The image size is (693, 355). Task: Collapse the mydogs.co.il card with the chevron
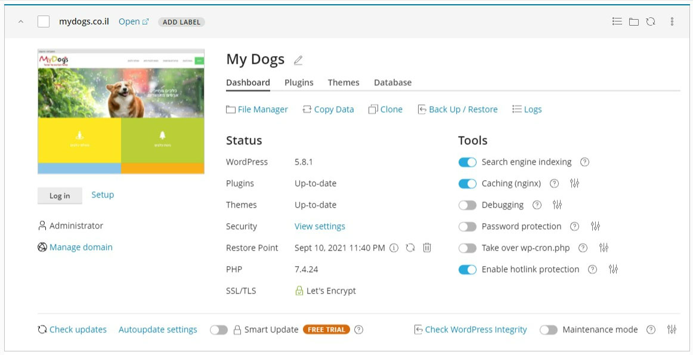(20, 21)
